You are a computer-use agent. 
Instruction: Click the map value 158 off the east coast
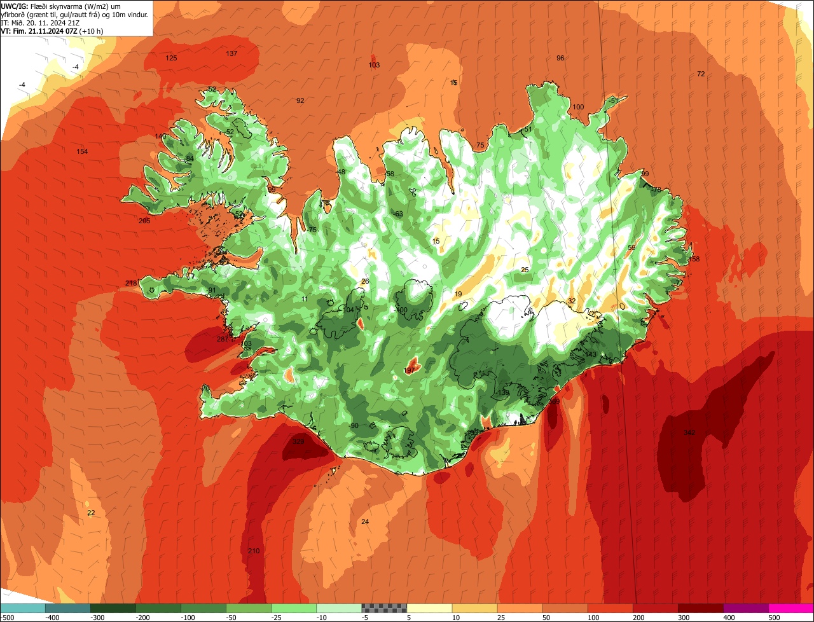694,259
